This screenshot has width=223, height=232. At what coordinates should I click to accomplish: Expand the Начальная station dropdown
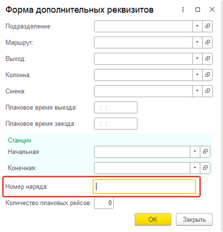click(195, 151)
